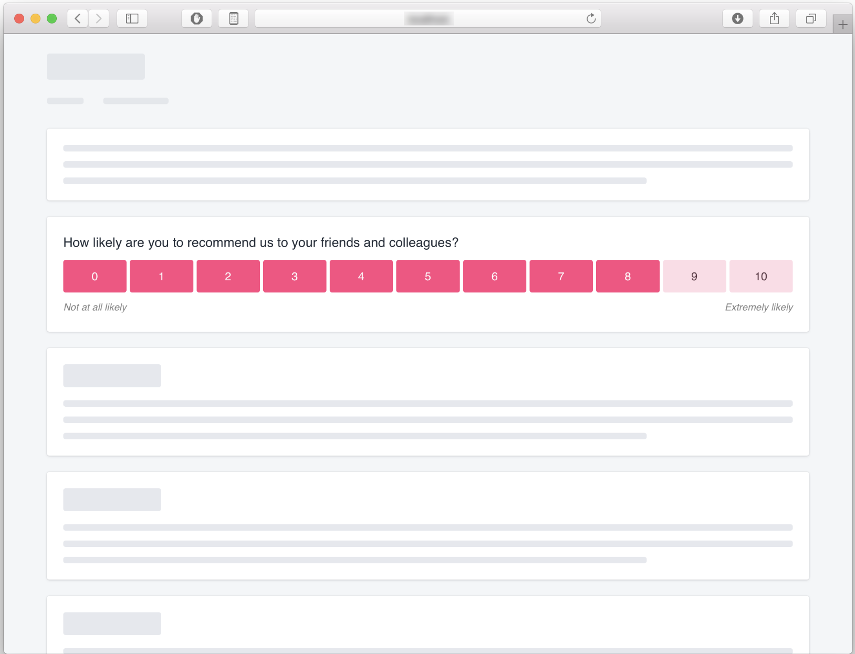The height and width of the screenshot is (654, 855).
Task: Click the share icon in toolbar
Action: tap(774, 19)
